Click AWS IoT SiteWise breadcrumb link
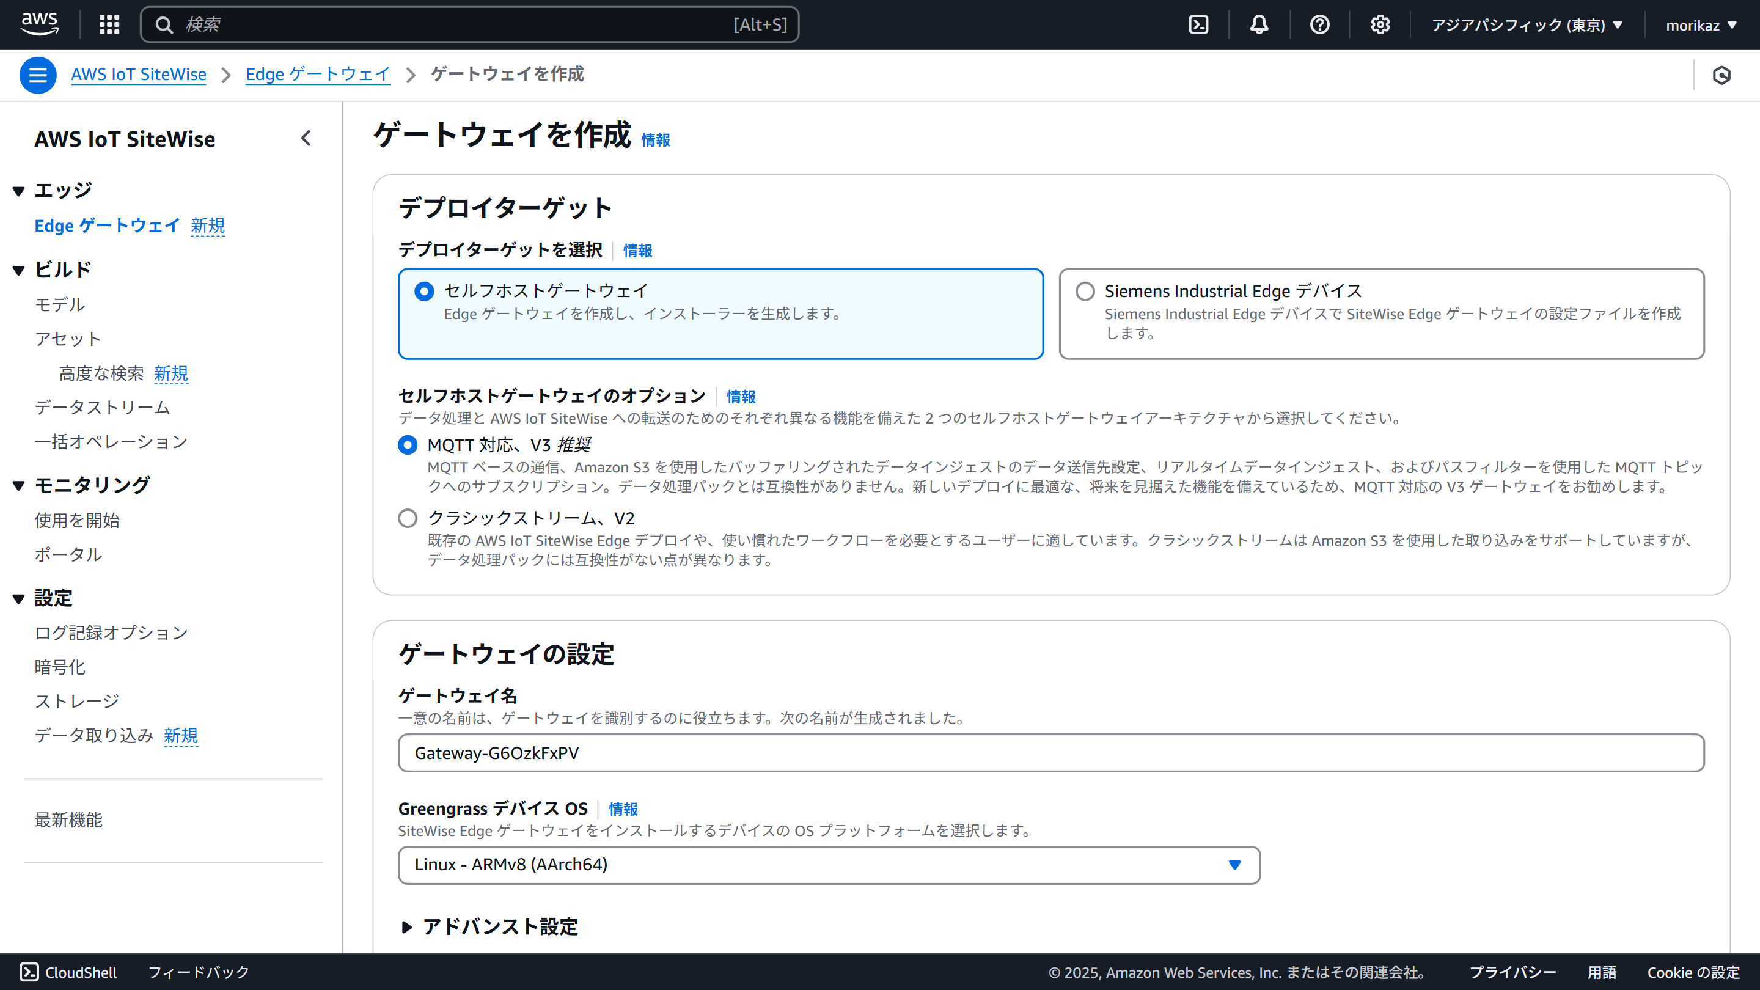Viewport: 1760px width, 990px height. (139, 75)
